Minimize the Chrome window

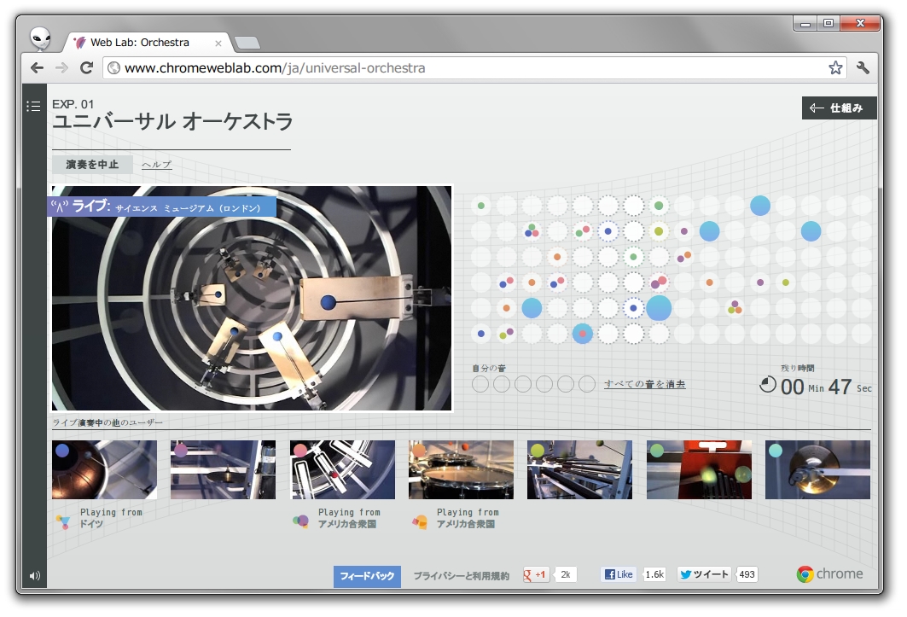coord(805,23)
